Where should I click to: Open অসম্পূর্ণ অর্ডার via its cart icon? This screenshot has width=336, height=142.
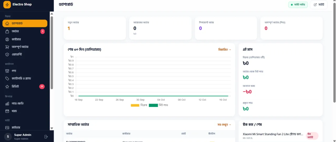coord(7,47)
